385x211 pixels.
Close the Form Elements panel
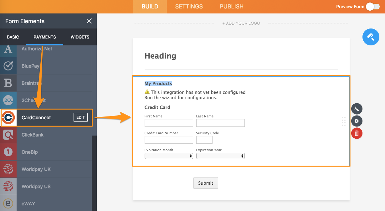(x=89, y=21)
